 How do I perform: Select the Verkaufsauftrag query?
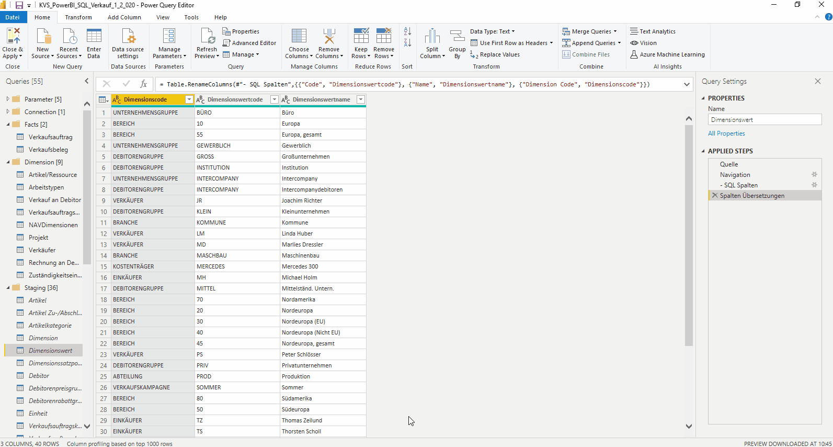50,137
